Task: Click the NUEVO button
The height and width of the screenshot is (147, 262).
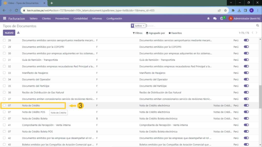Action: [9, 33]
